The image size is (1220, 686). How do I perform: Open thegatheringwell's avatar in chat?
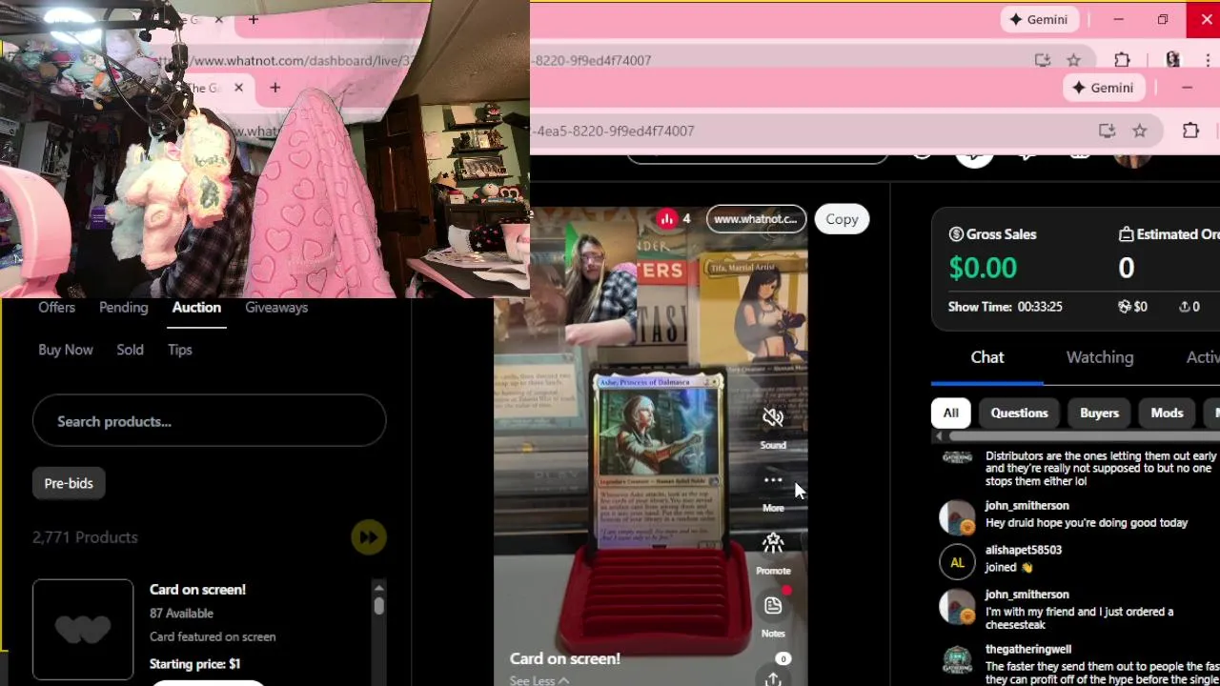point(957,661)
